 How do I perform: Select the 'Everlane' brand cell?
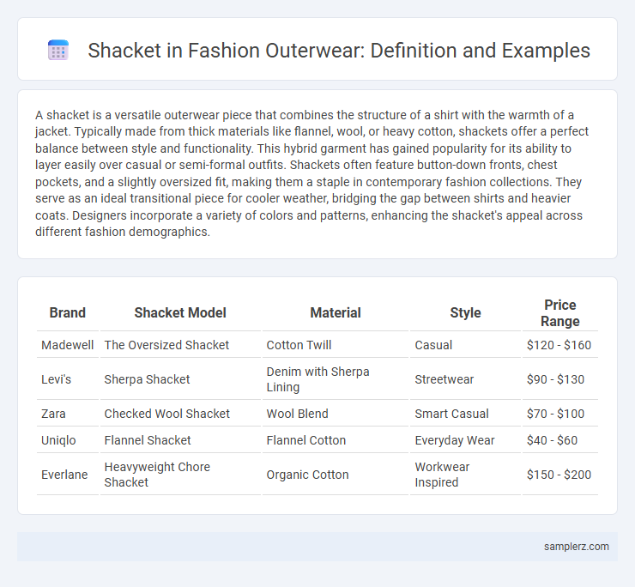[67, 475]
